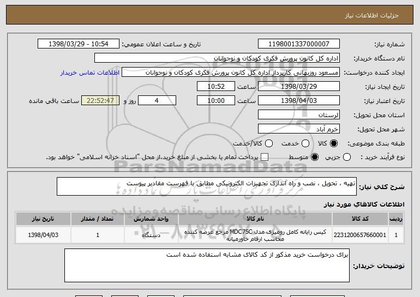Click the remaining time countdown 22:52:47
Image resolution: width=420 pixels, height=297 pixels.
pyautogui.click(x=100, y=101)
